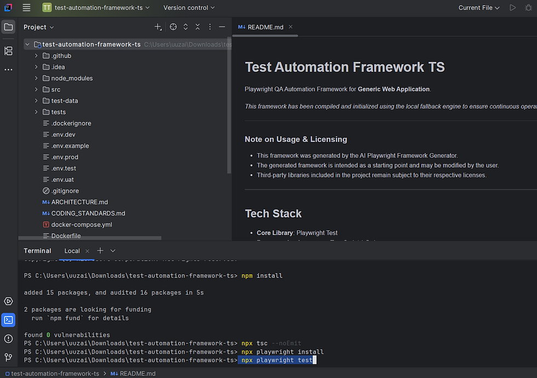The height and width of the screenshot is (378, 537).
Task: Debug the current file bug icon
Action: (x=528, y=8)
